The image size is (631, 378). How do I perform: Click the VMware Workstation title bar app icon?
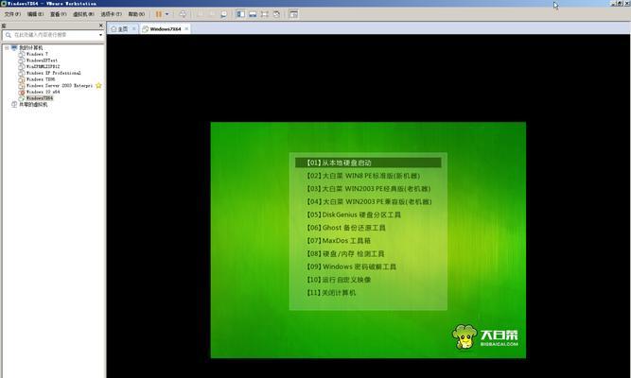pyautogui.click(x=4, y=3)
